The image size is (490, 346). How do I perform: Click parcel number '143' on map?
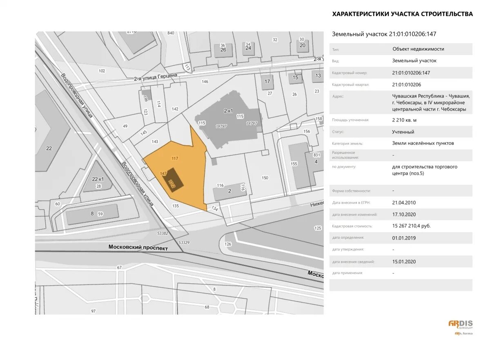(155, 142)
